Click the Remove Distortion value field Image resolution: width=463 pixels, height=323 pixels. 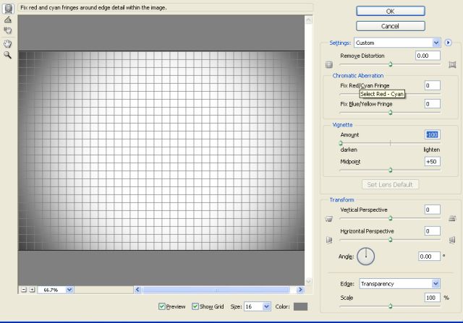(428, 56)
